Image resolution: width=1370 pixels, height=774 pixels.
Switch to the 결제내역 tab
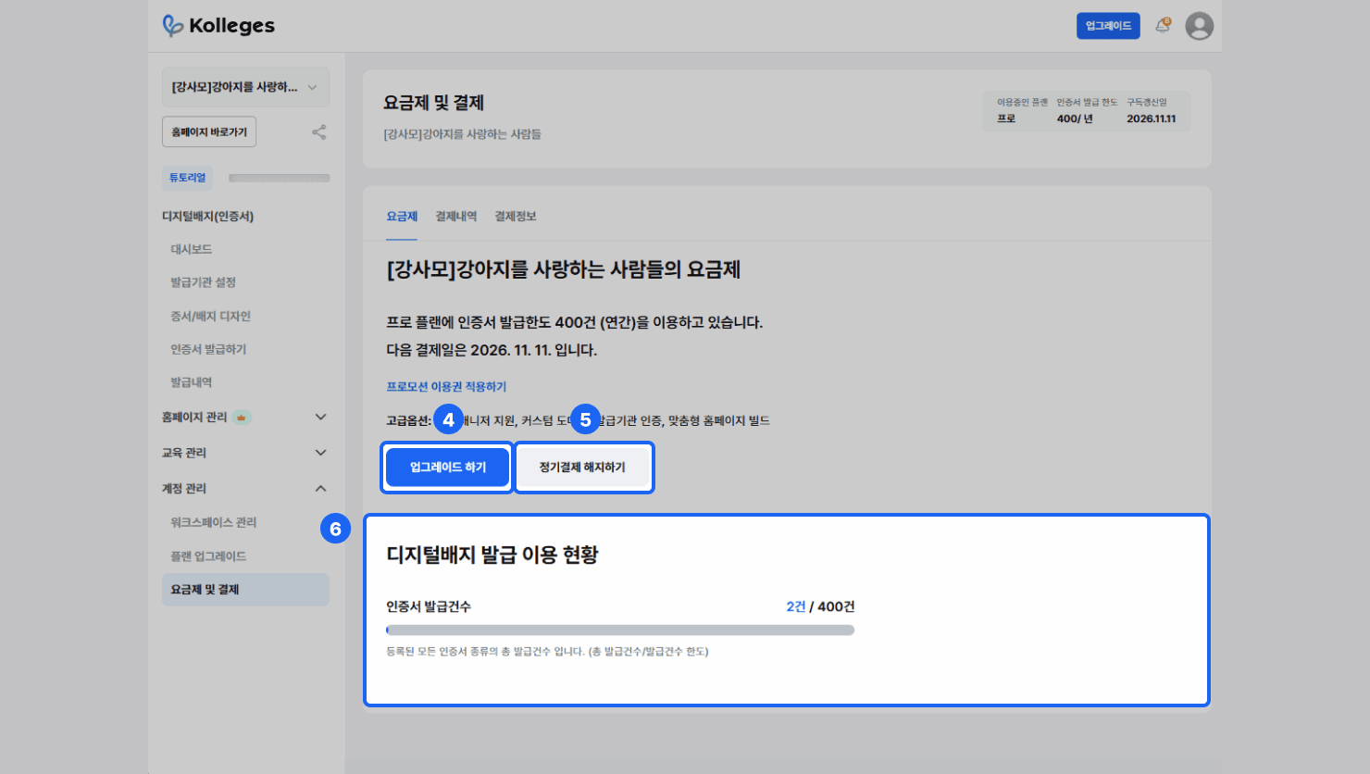456,217
